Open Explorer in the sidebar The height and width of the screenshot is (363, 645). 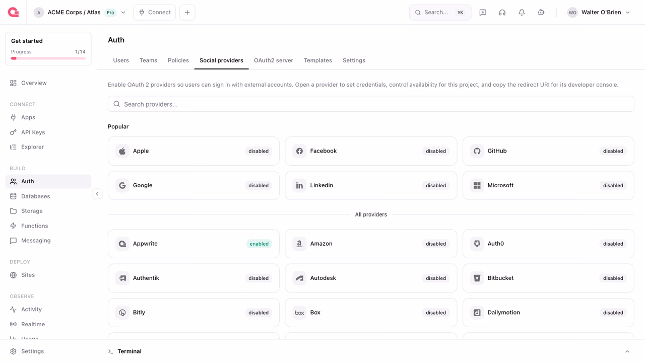[48, 147]
